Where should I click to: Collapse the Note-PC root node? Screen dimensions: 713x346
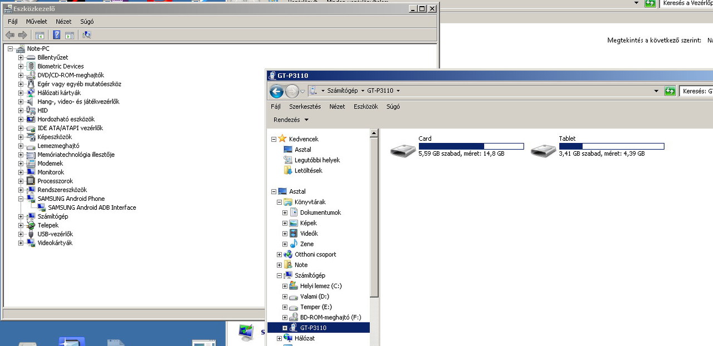coord(10,49)
